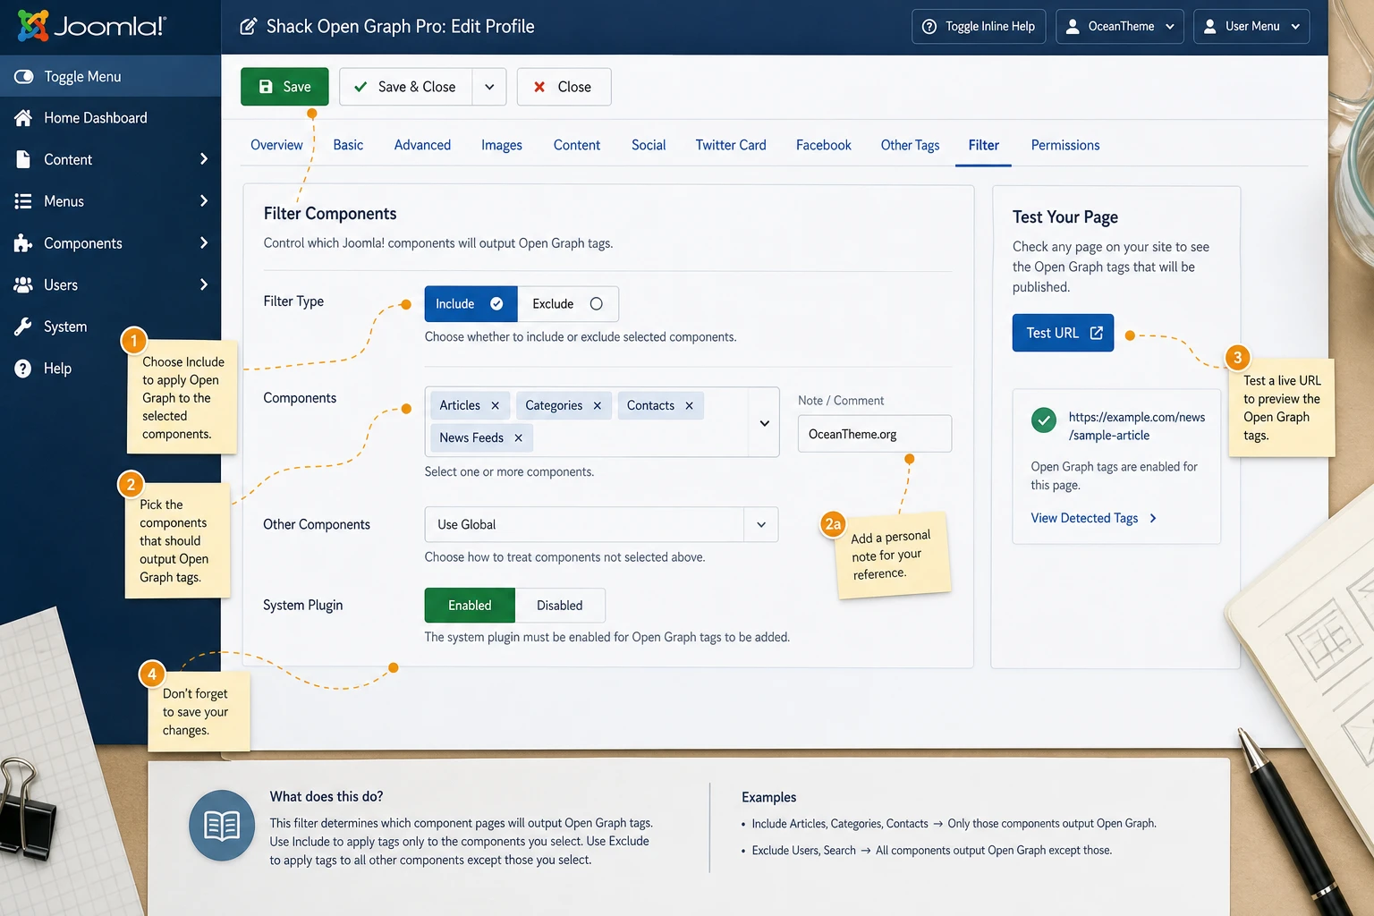Click the Toggle Menu switch icon

[x=24, y=77]
